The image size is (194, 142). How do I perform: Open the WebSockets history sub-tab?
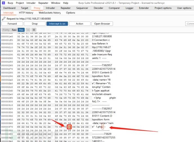pyautogui.click(x=50, y=13)
